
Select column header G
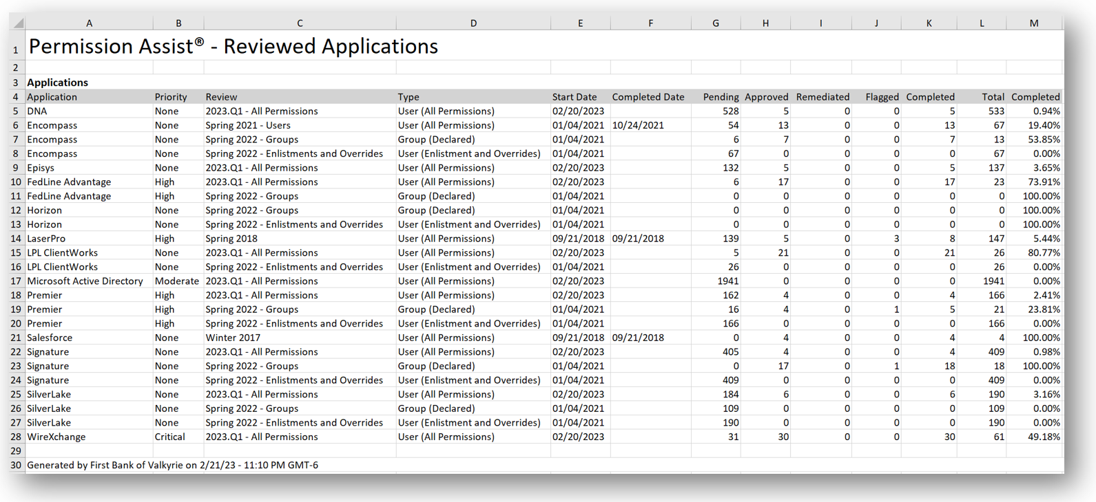coord(715,23)
